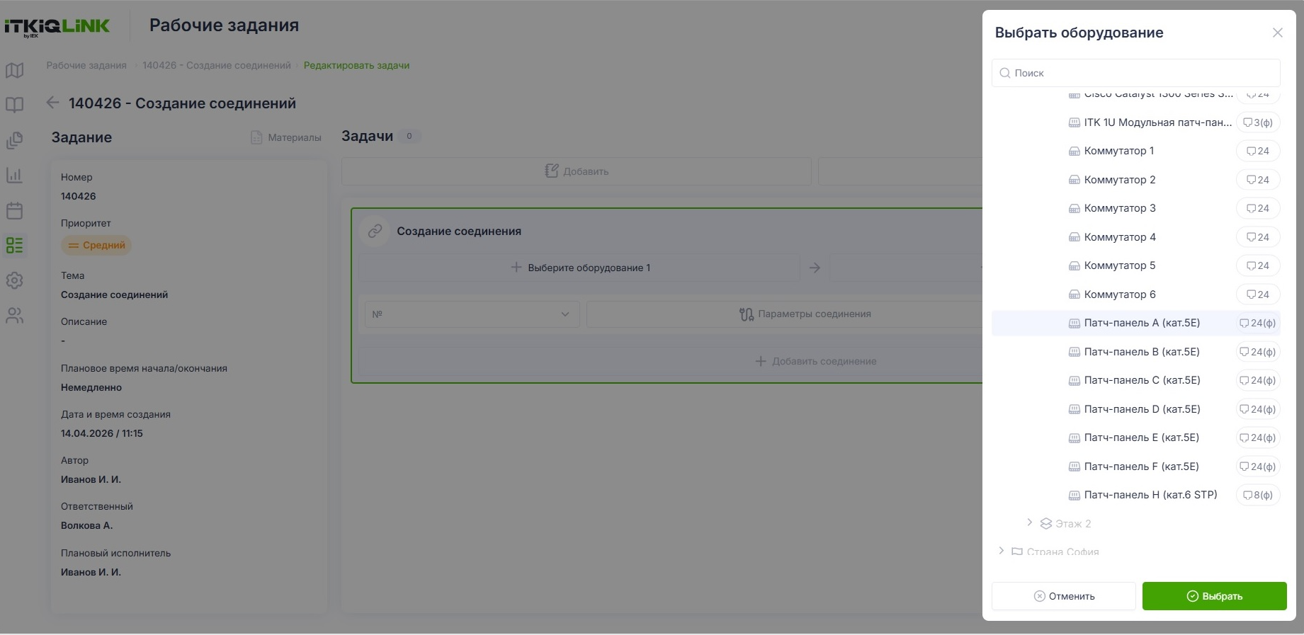1304x635 pixels.
Task: Click the Поиск search field
Action: [x=1135, y=73]
